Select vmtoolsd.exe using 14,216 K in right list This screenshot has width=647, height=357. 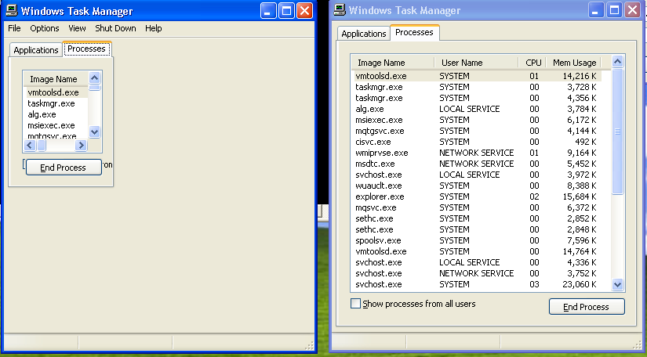pyautogui.click(x=477, y=76)
